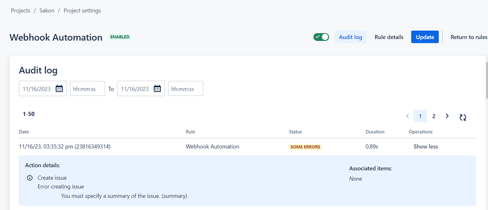The image size is (488, 210).
Task: Click the end date field 11/16/2023
Action: [141, 89]
